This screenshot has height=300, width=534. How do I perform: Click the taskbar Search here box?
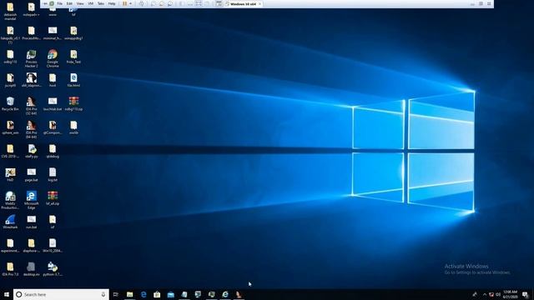pyautogui.click(x=61, y=294)
